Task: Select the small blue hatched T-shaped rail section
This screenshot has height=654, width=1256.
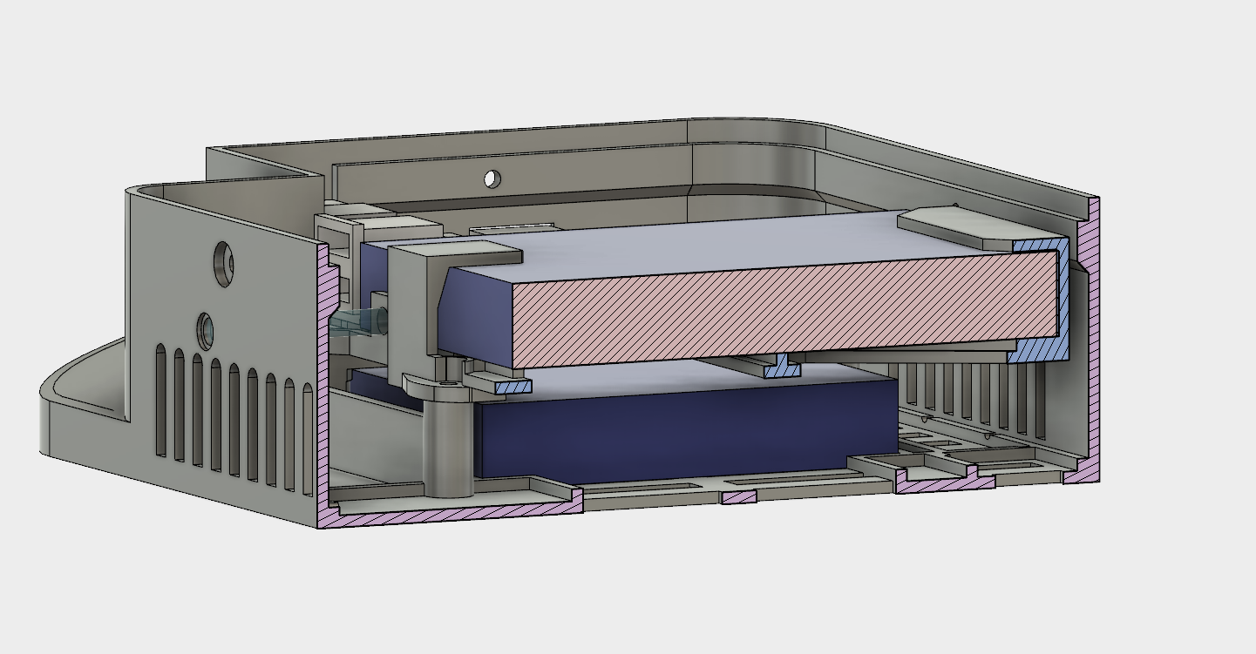Action: 782,366
